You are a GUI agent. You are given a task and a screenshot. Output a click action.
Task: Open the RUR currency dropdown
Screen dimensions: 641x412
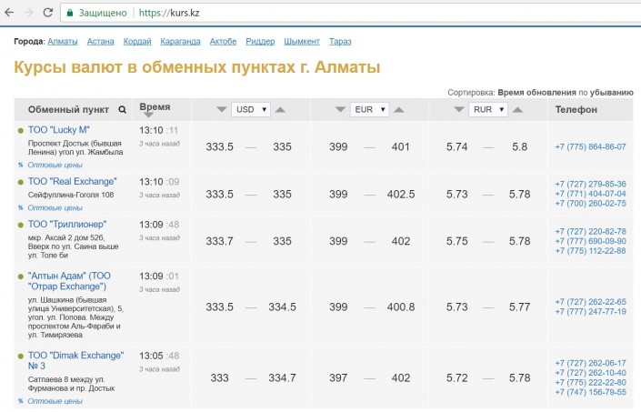click(x=489, y=110)
